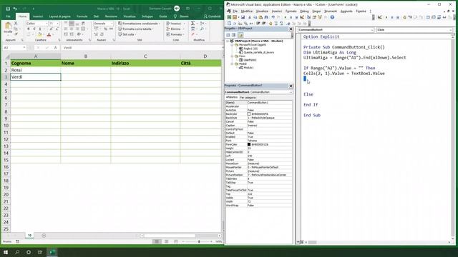Save the workbook from the Excel quick access toolbar
This screenshot has height=257, width=458.
8,9
